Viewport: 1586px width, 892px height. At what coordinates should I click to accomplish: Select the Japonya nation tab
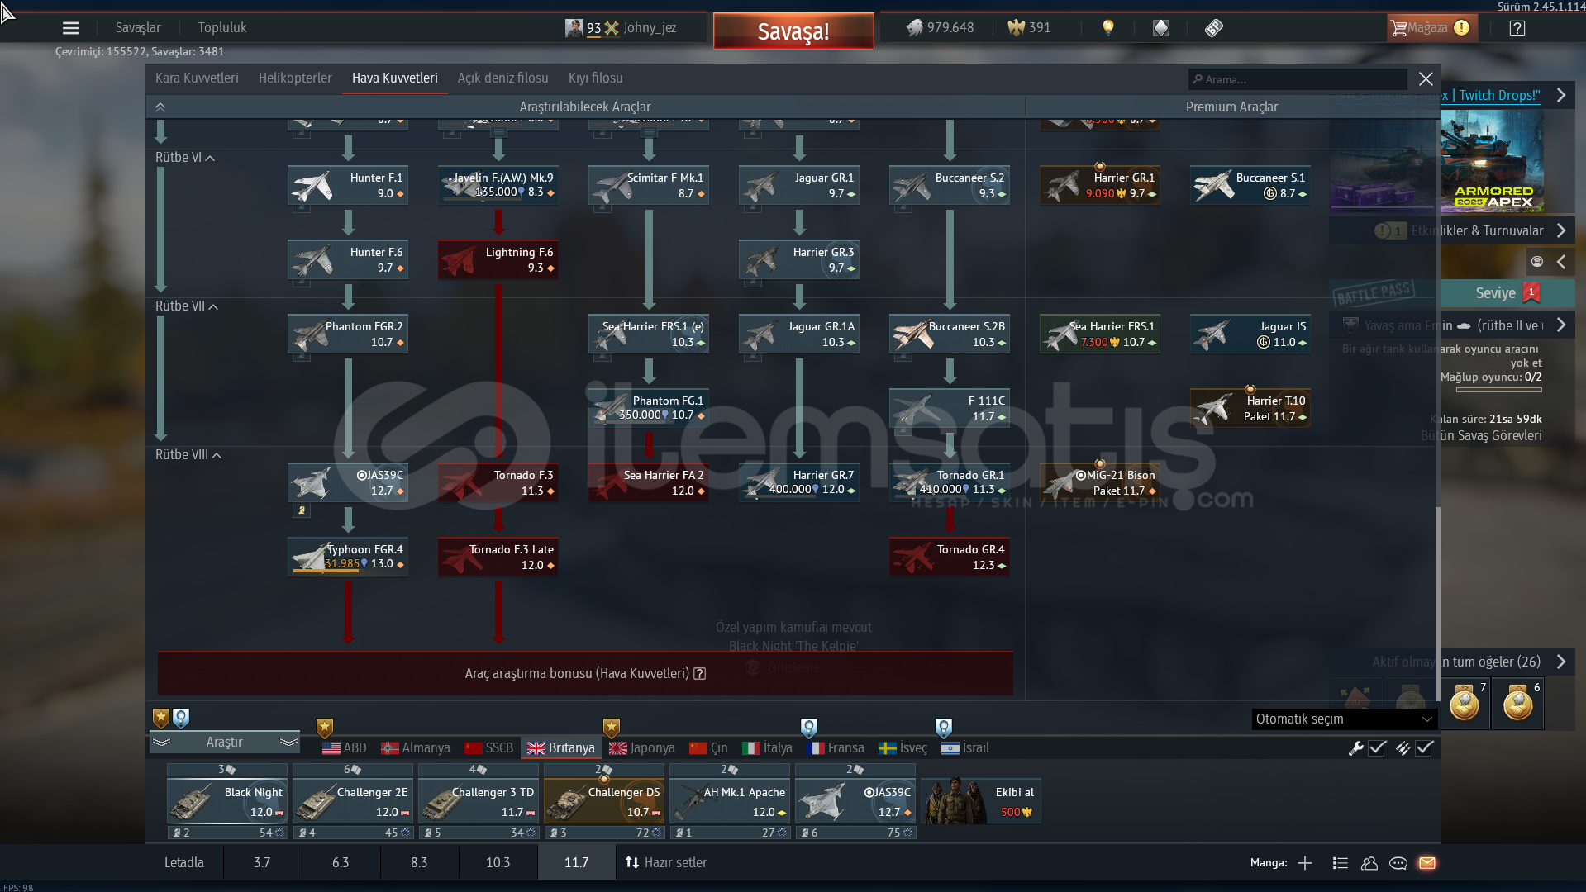(642, 748)
